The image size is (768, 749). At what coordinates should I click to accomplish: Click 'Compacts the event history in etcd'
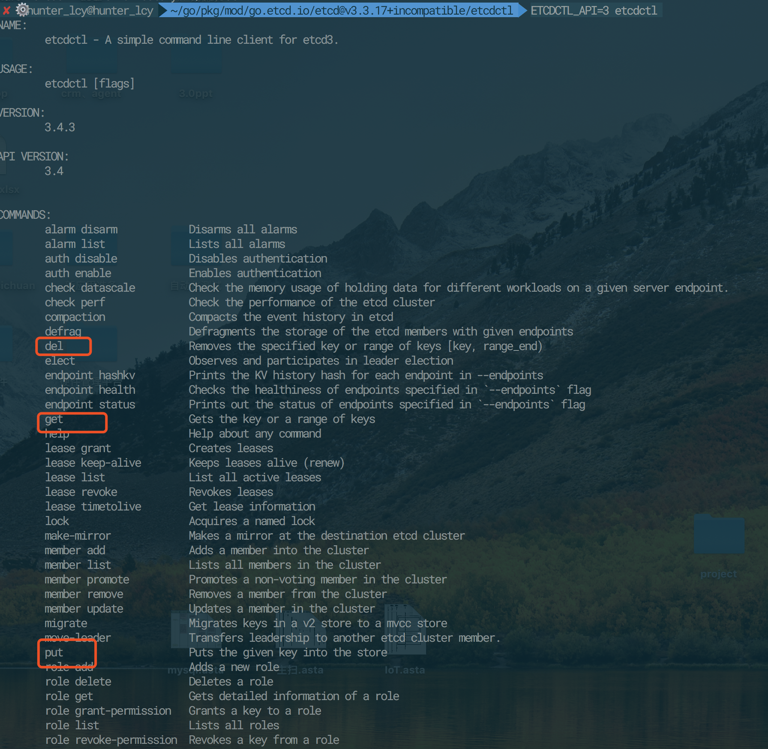click(291, 317)
